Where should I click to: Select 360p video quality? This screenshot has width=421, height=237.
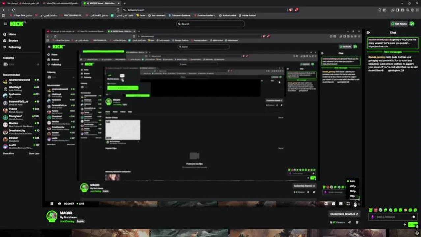(x=352, y=191)
